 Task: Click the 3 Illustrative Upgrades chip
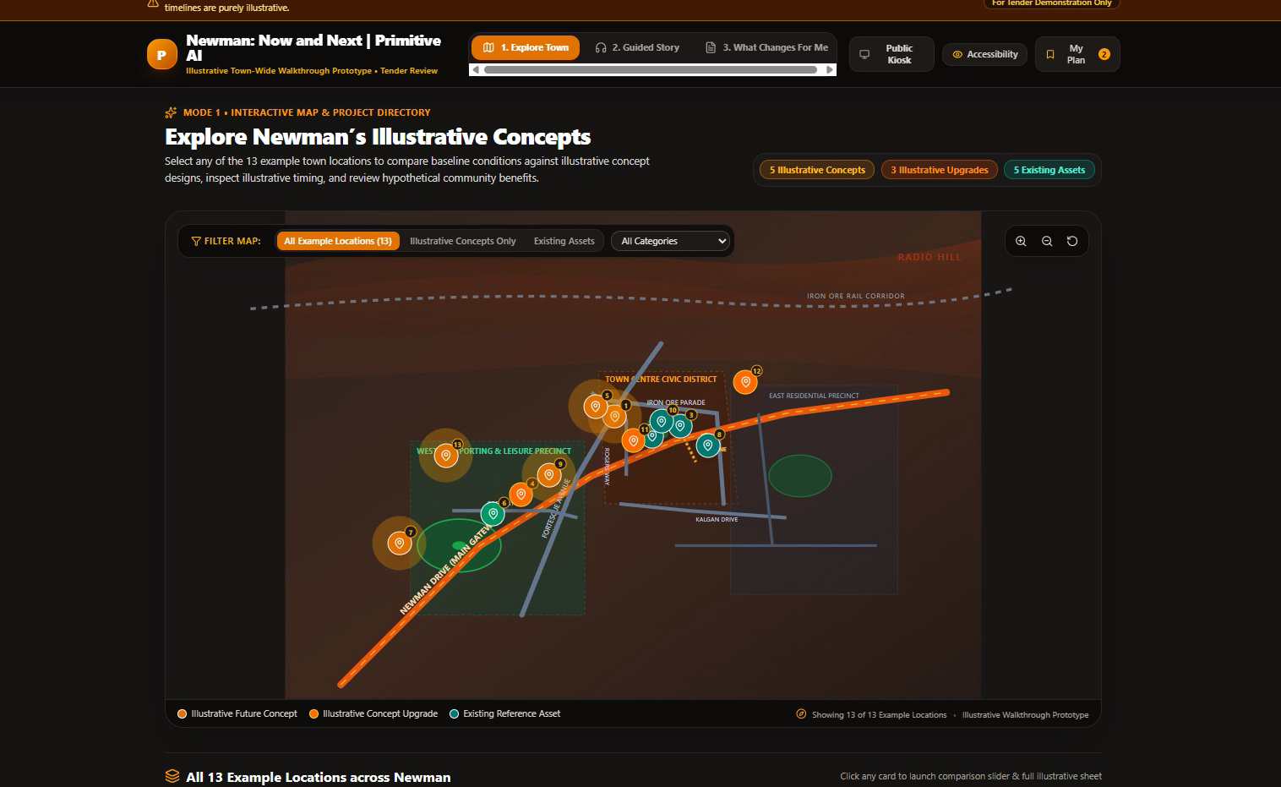(940, 170)
